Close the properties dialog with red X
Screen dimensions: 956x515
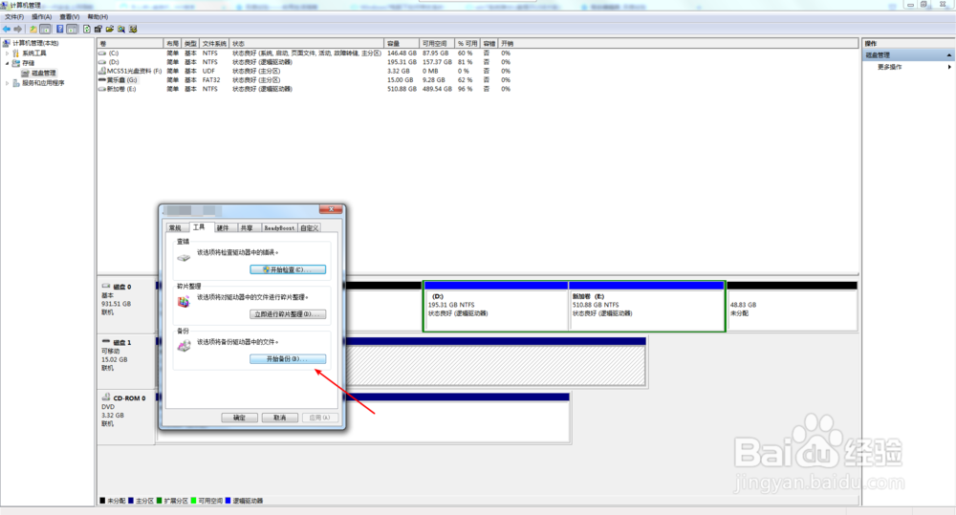click(x=331, y=209)
